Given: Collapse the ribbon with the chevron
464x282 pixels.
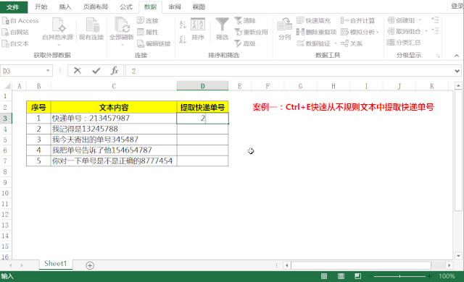Looking at the screenshot, I should [x=457, y=56].
